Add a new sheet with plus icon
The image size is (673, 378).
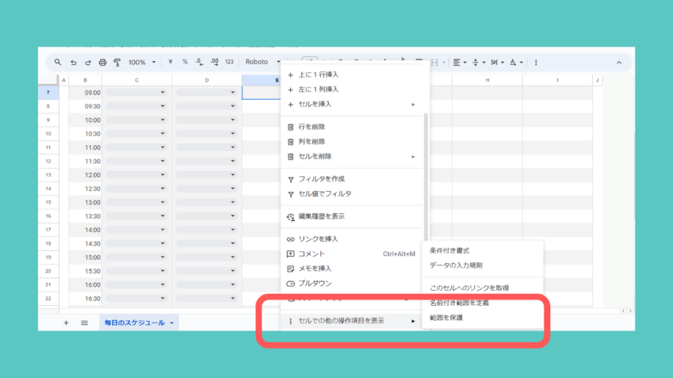pos(66,323)
